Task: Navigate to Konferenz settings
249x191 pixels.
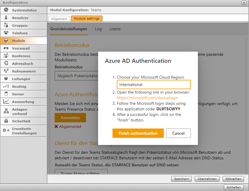Action: click(x=24, y=56)
